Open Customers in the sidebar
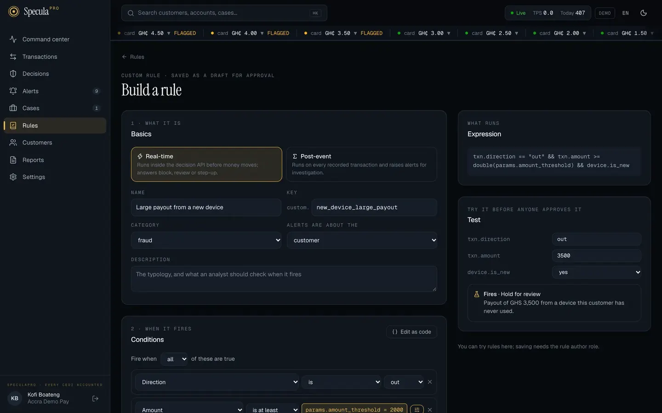 coord(55,143)
